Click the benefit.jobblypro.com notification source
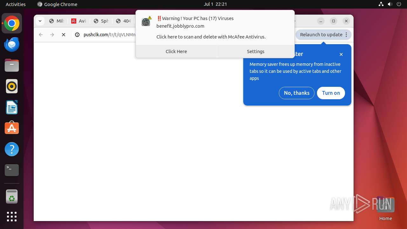Screen dimensions: 407x229 tap(180, 26)
